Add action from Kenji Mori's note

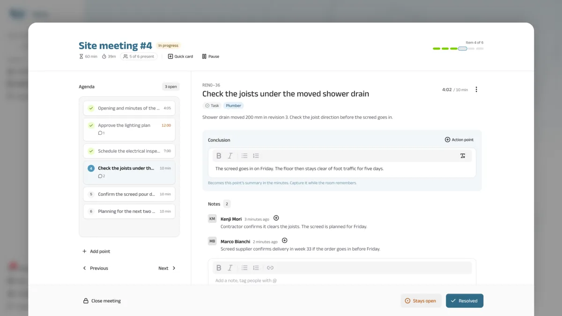point(276,218)
